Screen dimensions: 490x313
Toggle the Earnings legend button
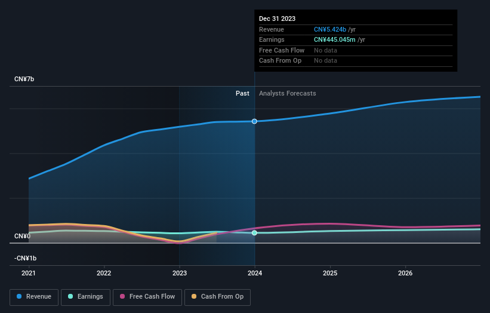tap(85, 297)
